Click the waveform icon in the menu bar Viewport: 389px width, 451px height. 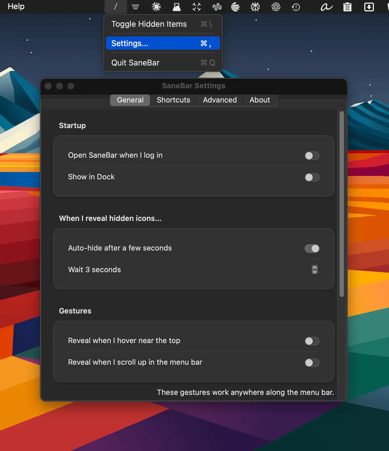tap(217, 7)
